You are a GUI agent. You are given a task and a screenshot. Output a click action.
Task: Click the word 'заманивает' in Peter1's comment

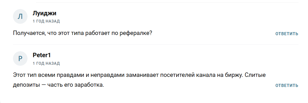coord(142,75)
